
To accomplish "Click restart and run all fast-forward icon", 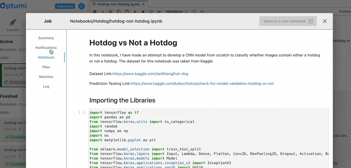I will point(159,11).
